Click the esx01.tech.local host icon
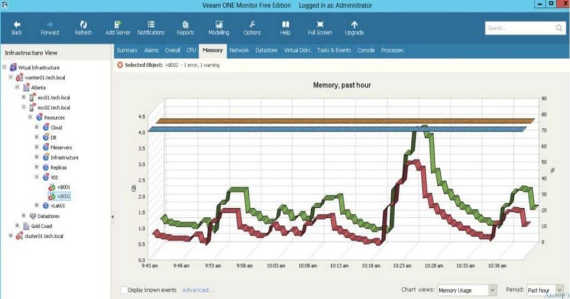Screen dimensions: 570x299 32,97
